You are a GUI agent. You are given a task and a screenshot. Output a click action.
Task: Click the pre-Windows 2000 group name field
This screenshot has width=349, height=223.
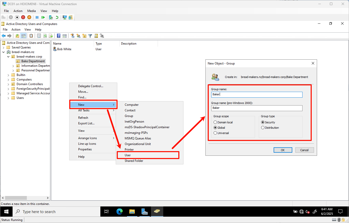(x=257, y=108)
